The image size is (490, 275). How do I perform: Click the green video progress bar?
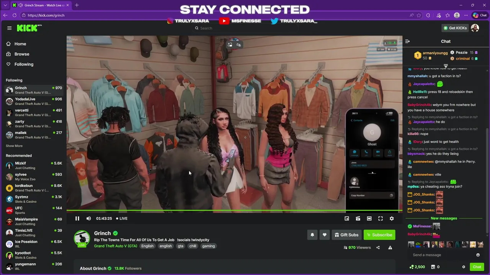(234, 210)
